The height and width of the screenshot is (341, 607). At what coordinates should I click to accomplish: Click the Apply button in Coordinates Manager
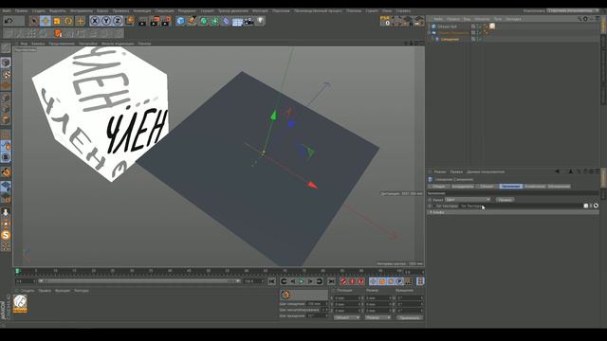click(x=410, y=317)
